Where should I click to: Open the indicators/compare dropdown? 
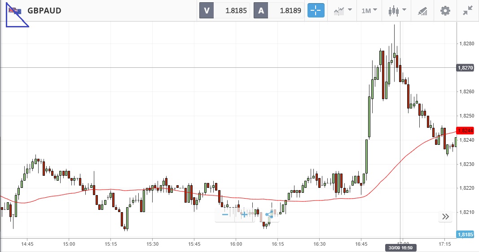pos(342,10)
